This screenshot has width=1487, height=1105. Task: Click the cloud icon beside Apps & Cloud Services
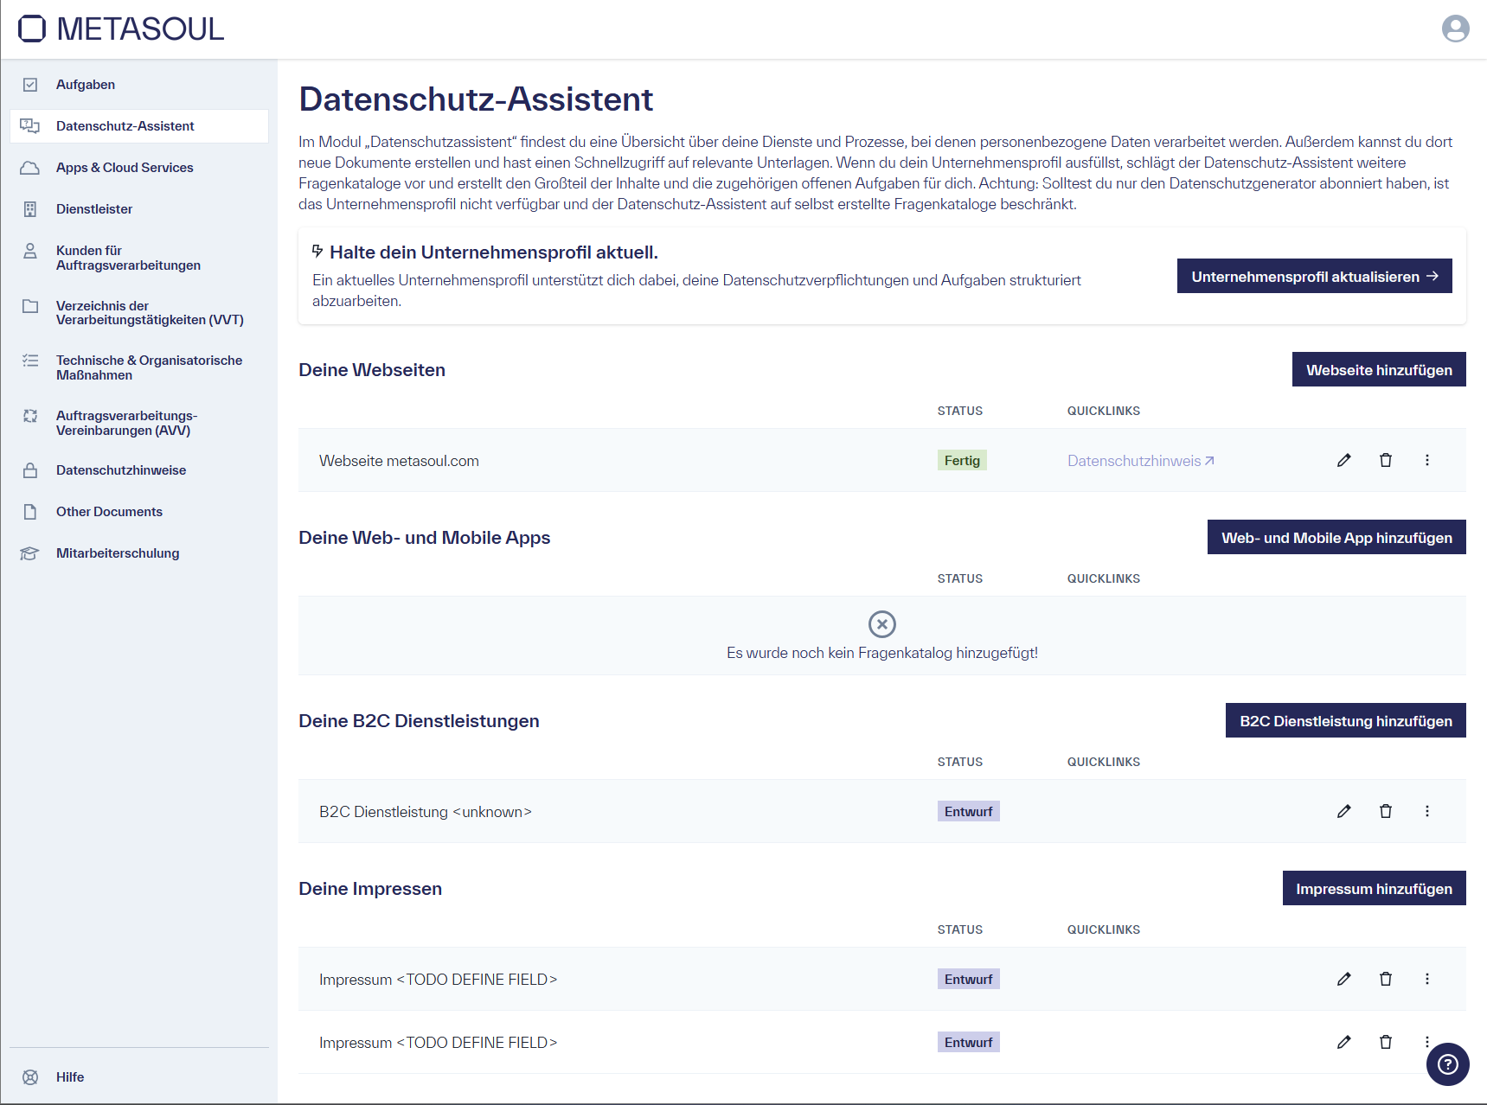[30, 167]
